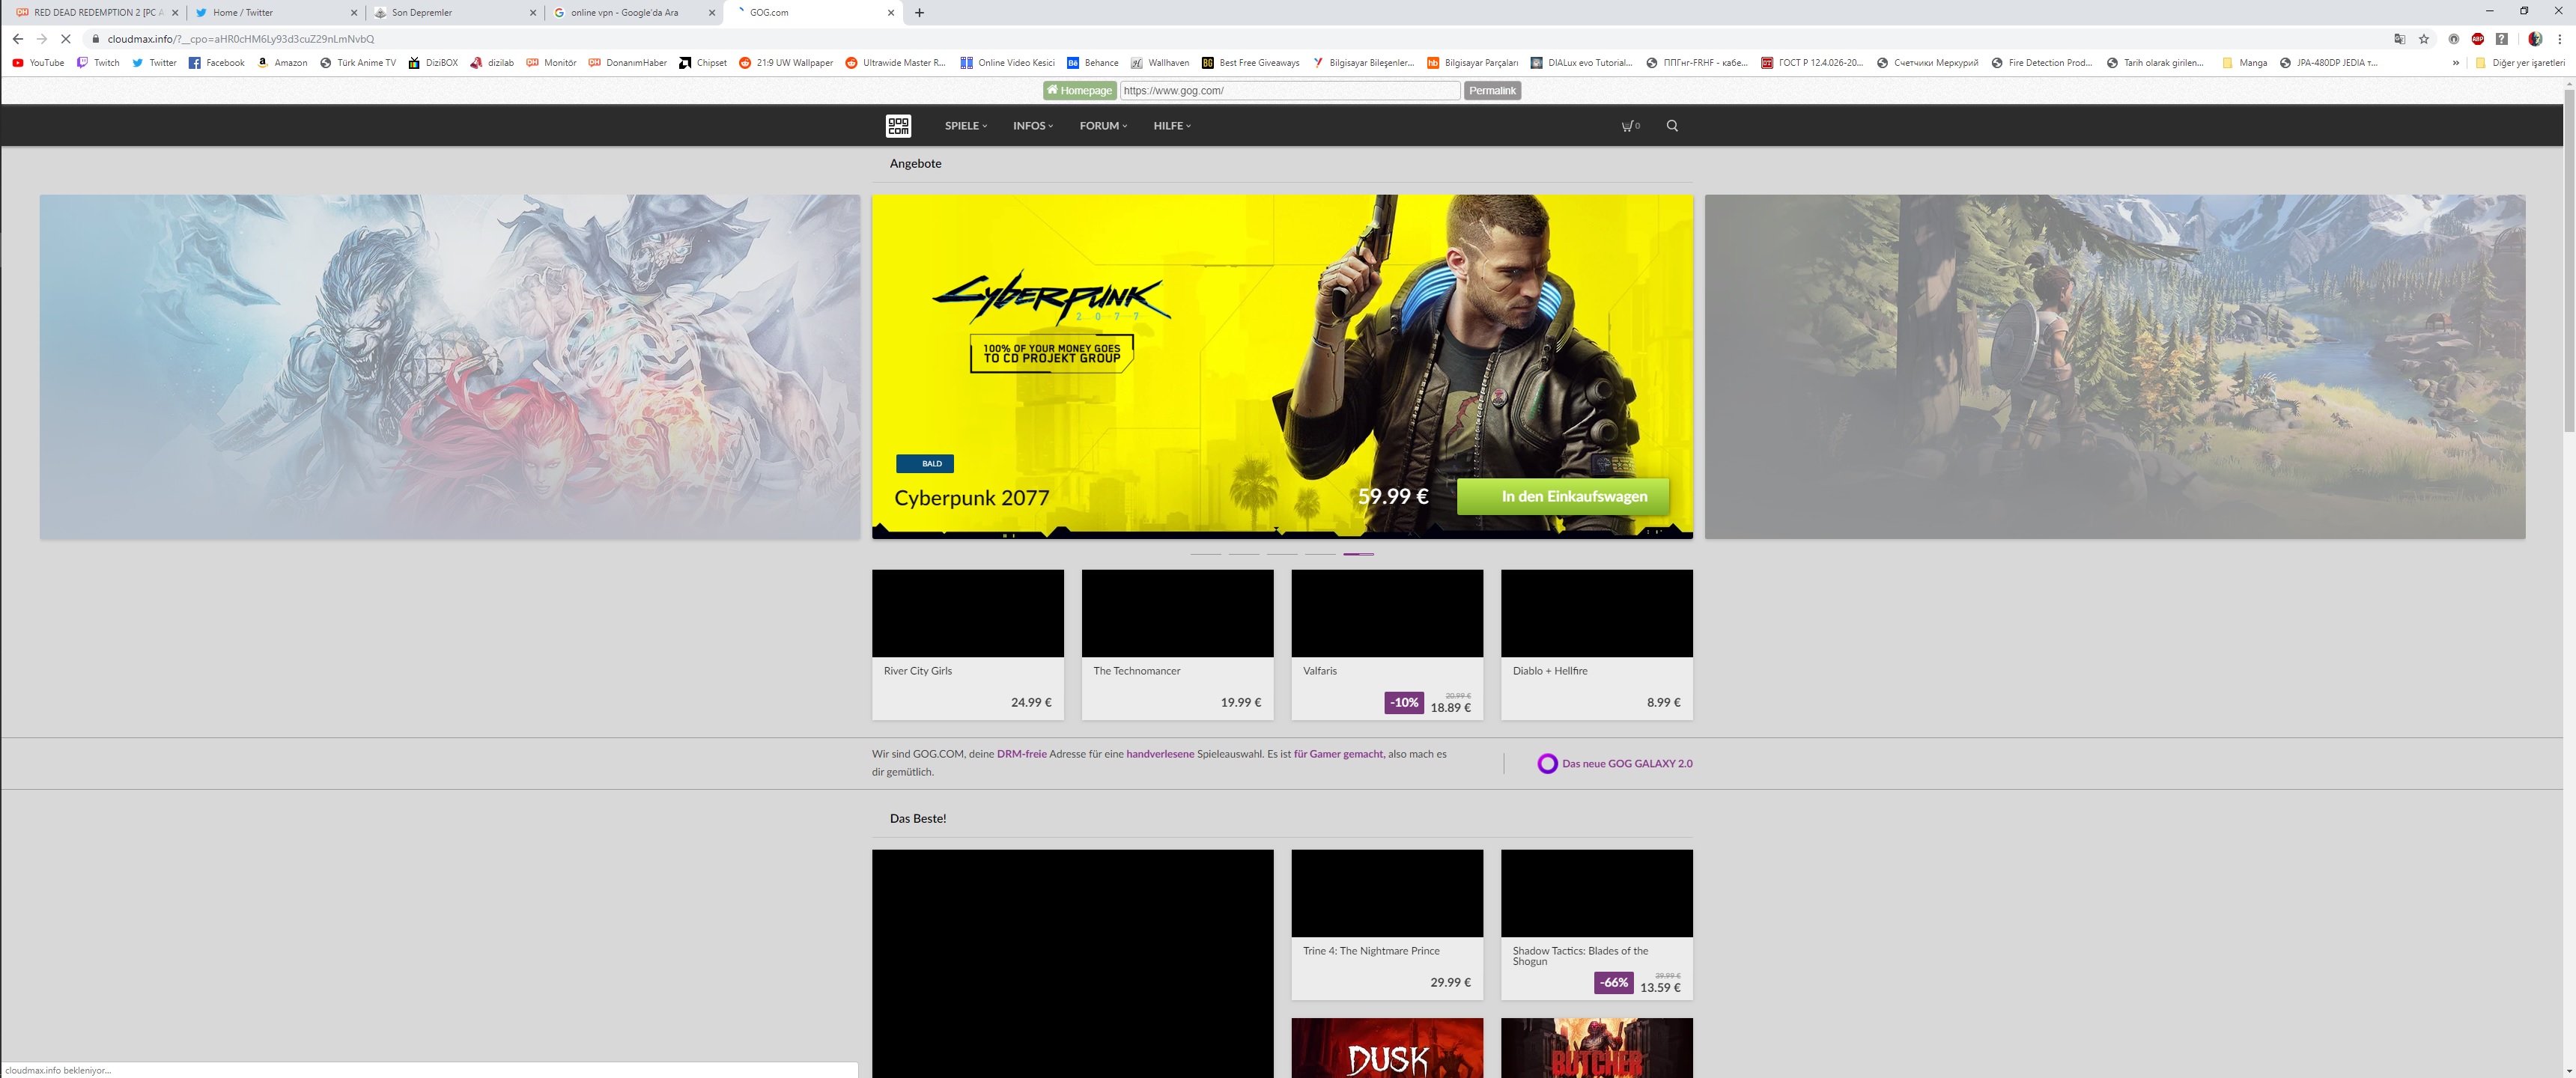The height and width of the screenshot is (1078, 2576).
Task: Show more bookmarks via the double chevron
Action: [x=2455, y=63]
